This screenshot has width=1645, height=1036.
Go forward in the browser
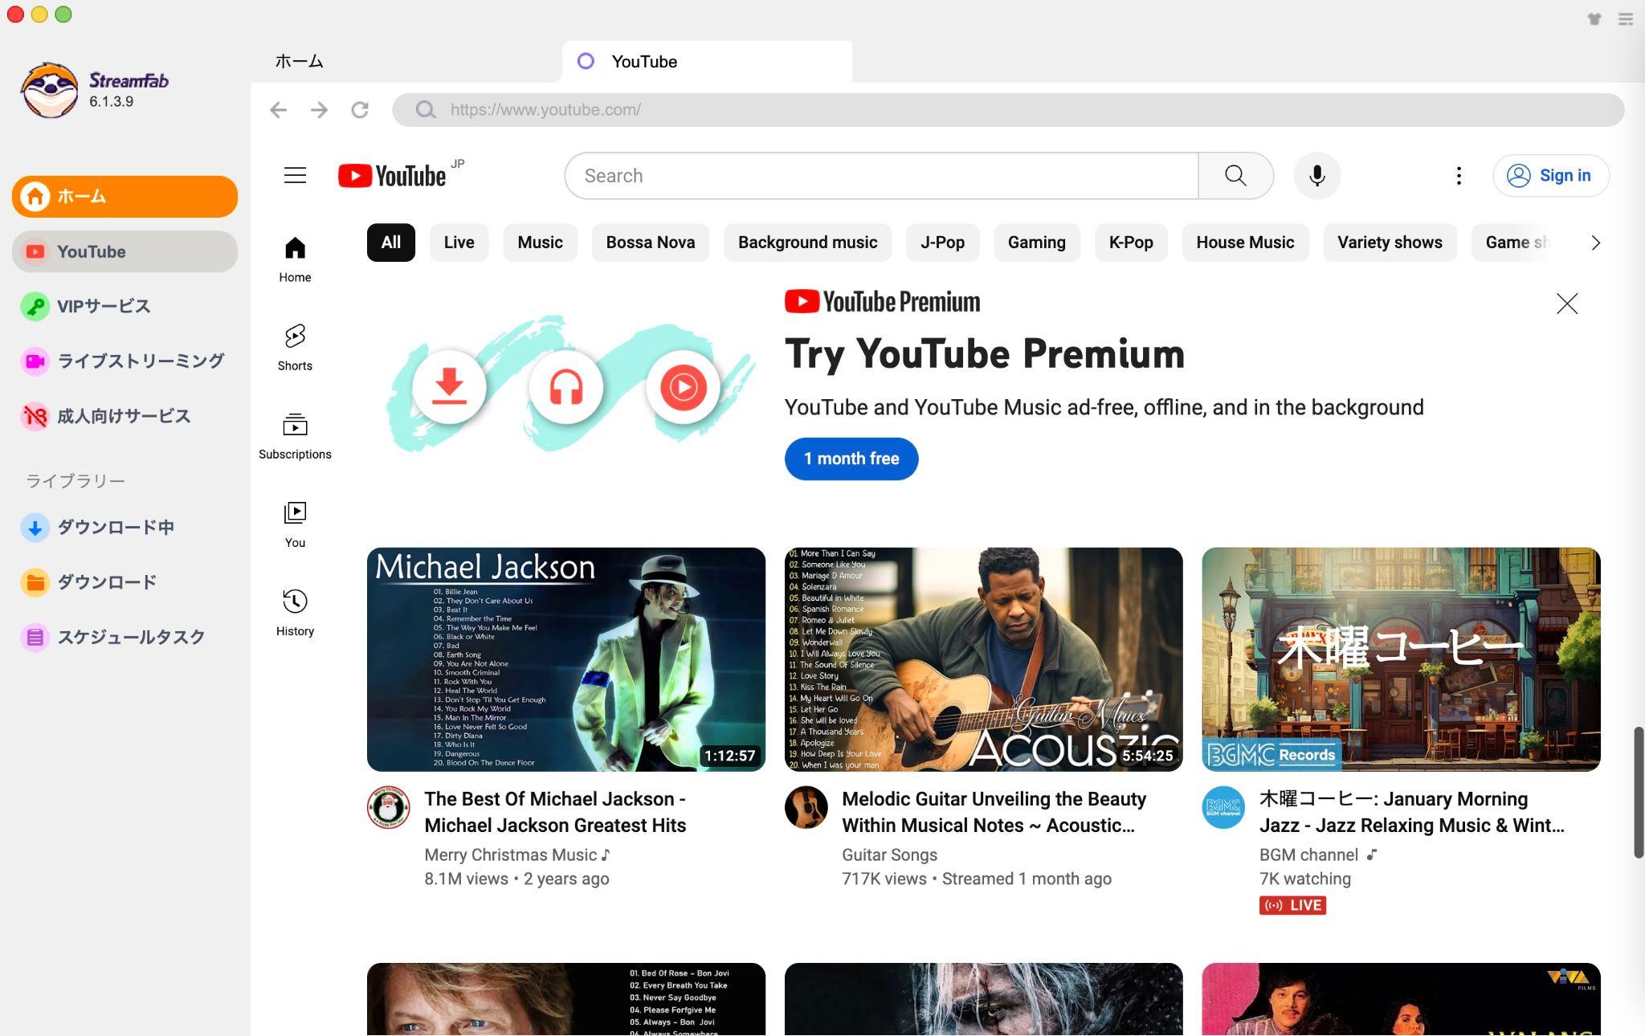tap(319, 110)
